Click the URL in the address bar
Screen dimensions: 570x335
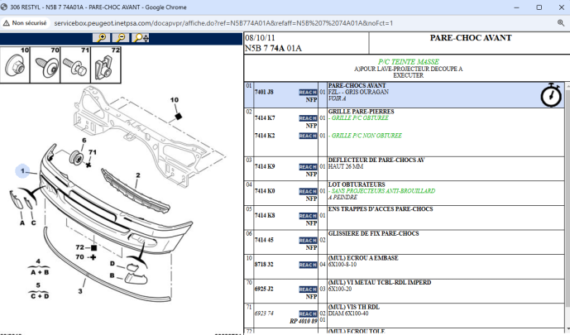pyautogui.click(x=223, y=23)
